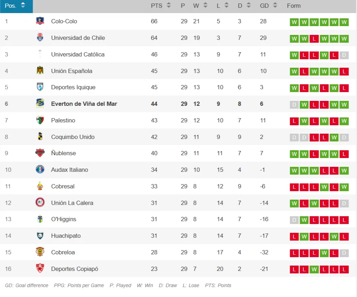
Task: Open the Coquimbo Unido team link
Action: click(73, 137)
